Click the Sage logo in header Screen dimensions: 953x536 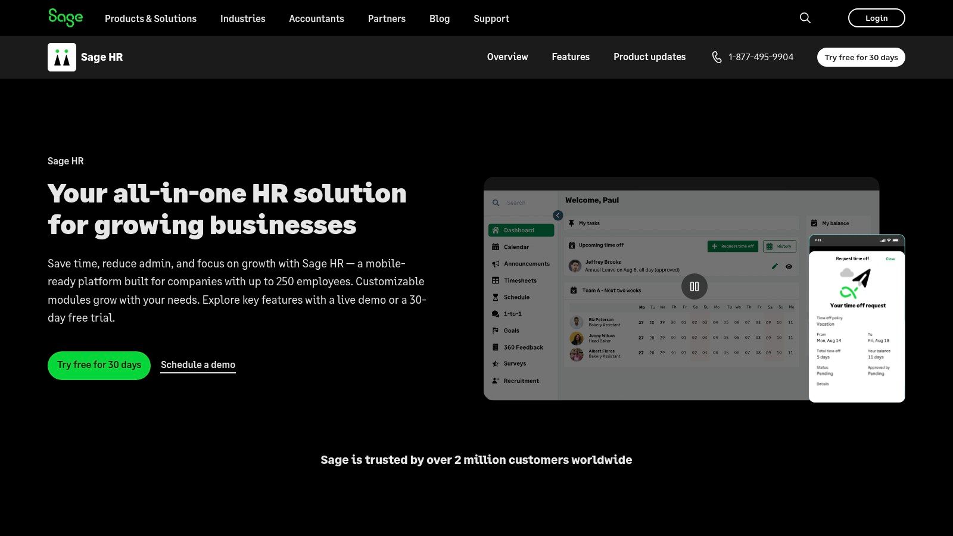[66, 18]
